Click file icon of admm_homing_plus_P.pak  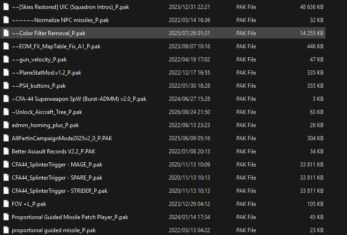pos(6,125)
